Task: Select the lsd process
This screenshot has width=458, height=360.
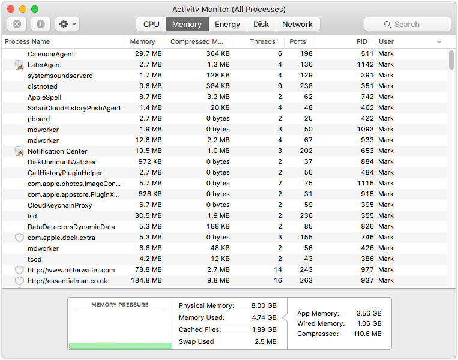Action: point(224,216)
